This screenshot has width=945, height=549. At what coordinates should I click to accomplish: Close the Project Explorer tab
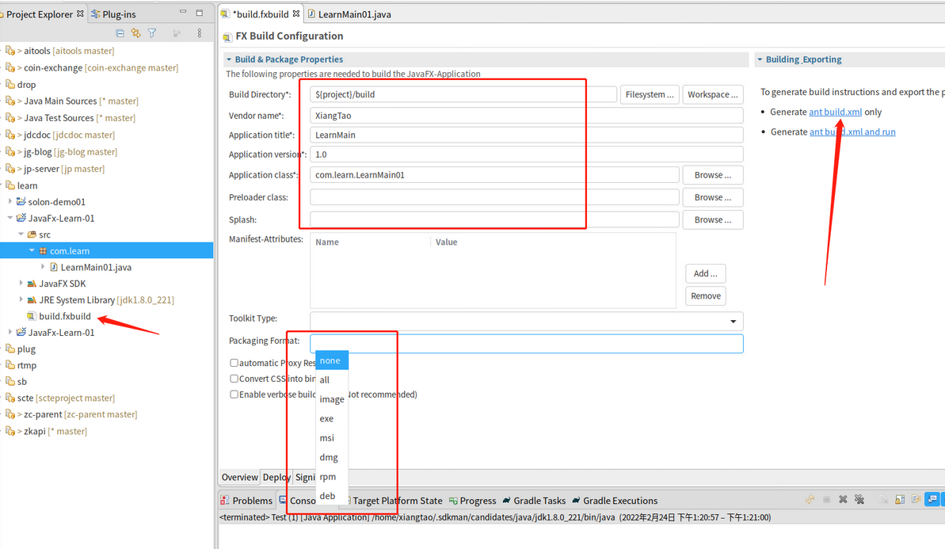80,13
